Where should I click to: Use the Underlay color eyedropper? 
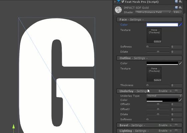click(180, 100)
